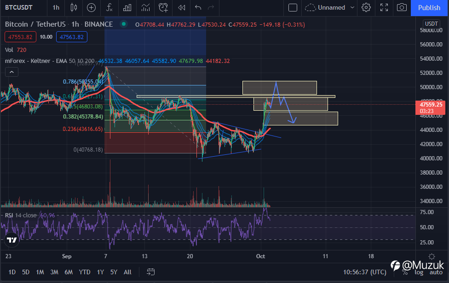Toggle log price scale
449x283 pixels.
(419, 272)
